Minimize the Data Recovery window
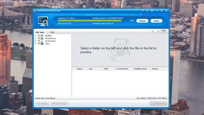The width and height of the screenshot is (204, 115). (157, 11)
